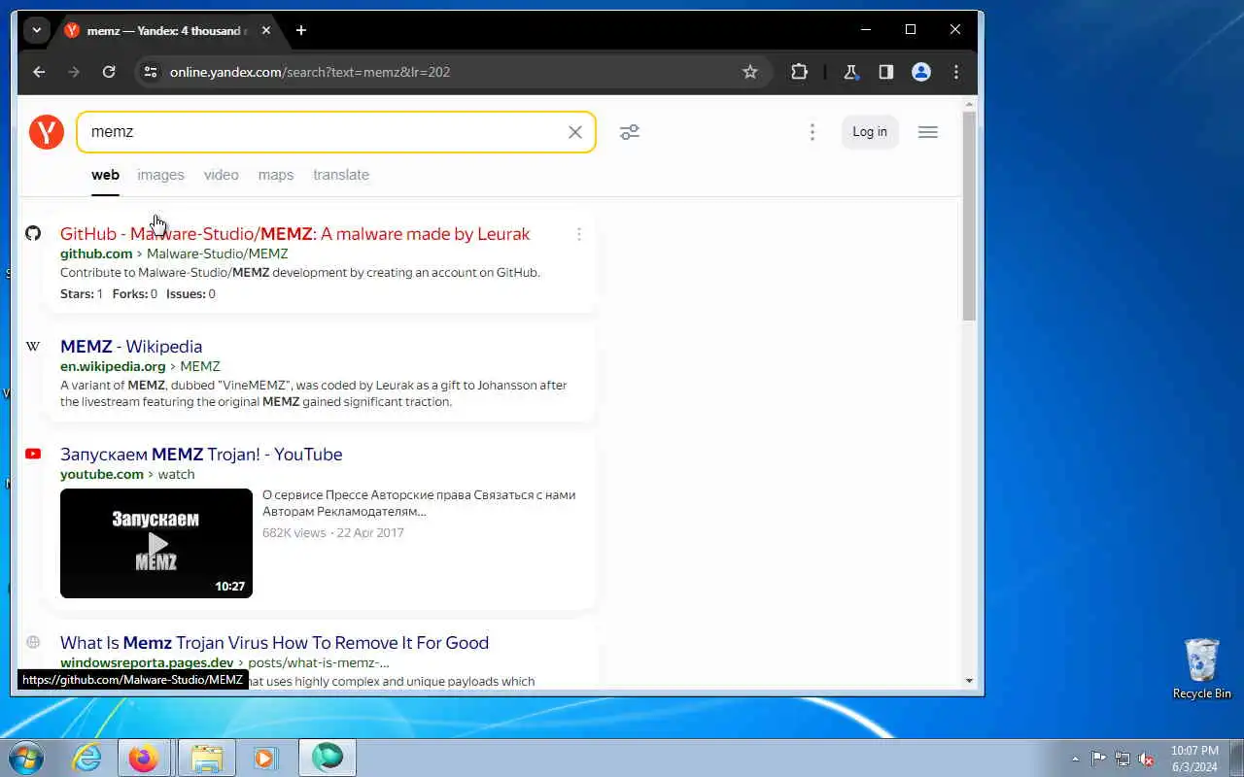
Task: Open the Recycle Bin desktop icon
Action: 1202,669
